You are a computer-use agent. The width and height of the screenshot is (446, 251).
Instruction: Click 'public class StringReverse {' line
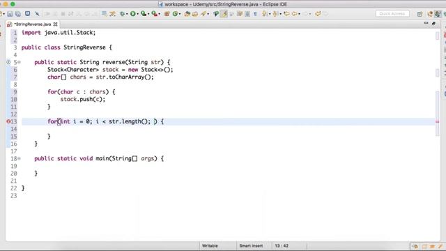point(67,47)
